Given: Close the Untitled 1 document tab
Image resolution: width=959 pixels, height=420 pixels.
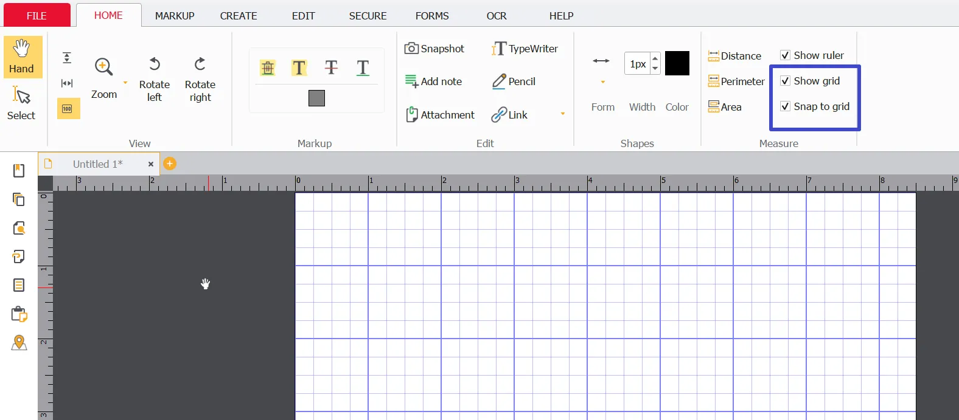Looking at the screenshot, I should coord(151,164).
